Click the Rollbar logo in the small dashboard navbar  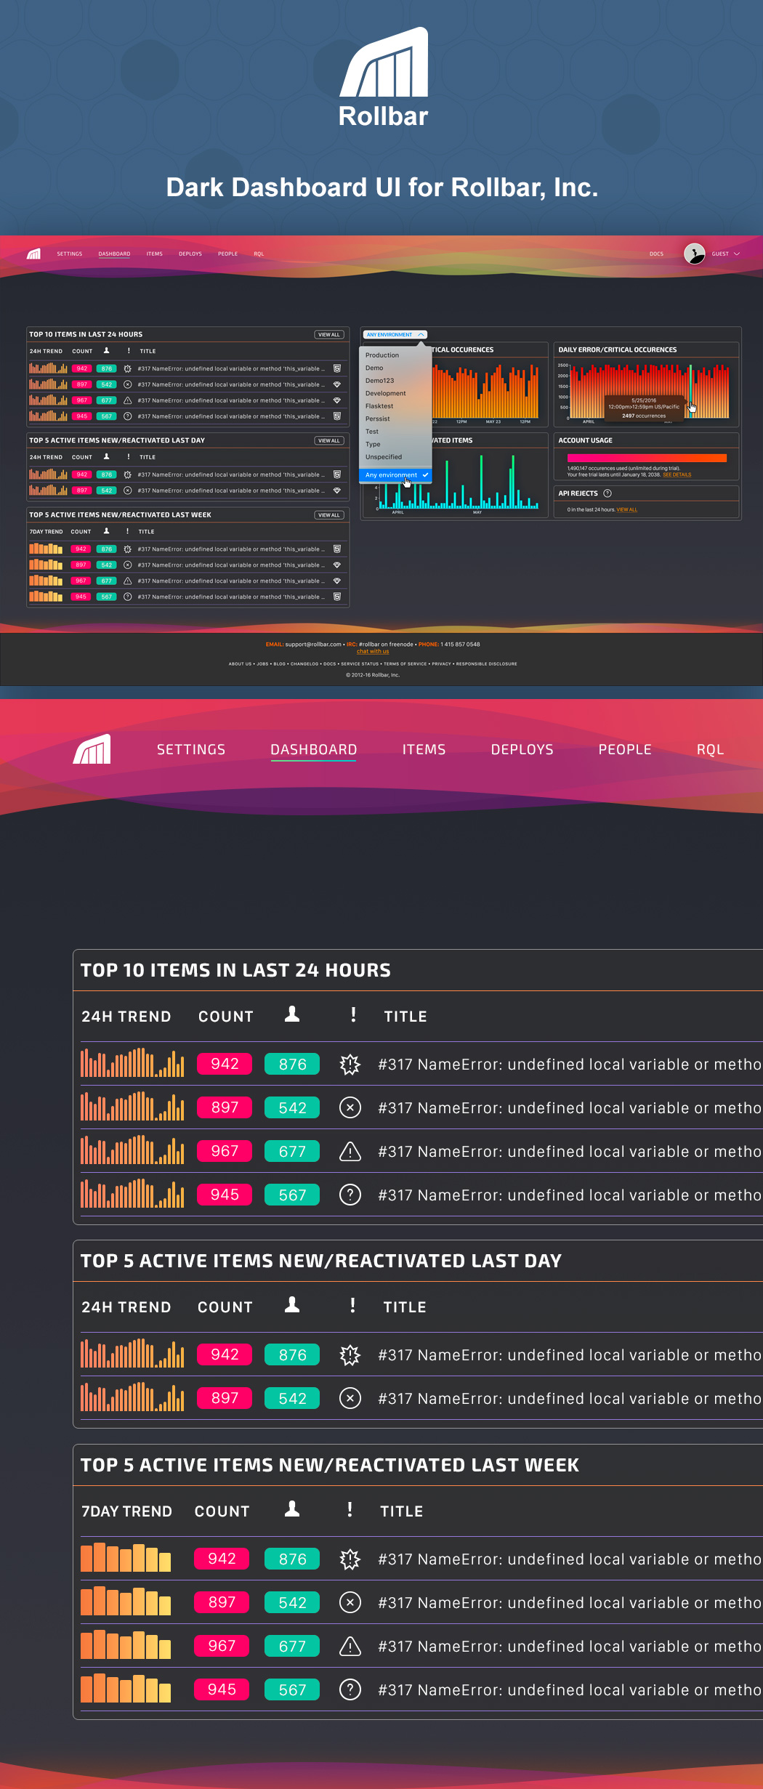(33, 254)
